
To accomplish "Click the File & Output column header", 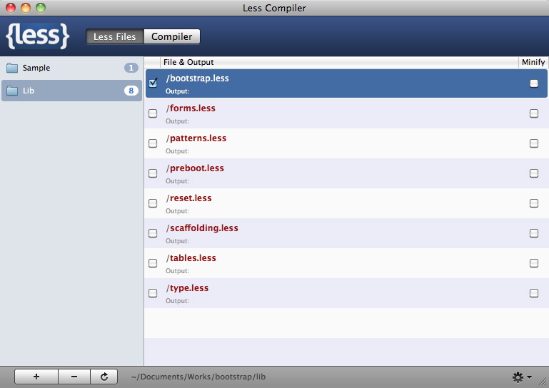I will pyautogui.click(x=188, y=62).
